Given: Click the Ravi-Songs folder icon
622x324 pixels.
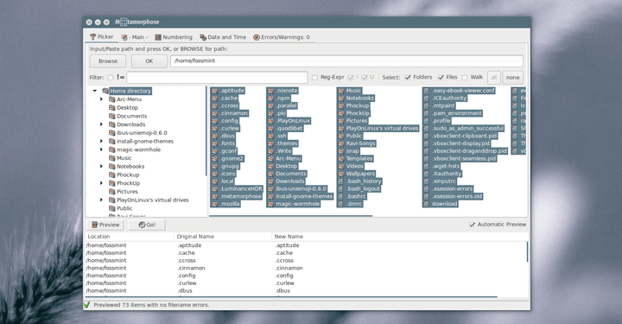Looking at the screenshot, I should click(x=341, y=143).
